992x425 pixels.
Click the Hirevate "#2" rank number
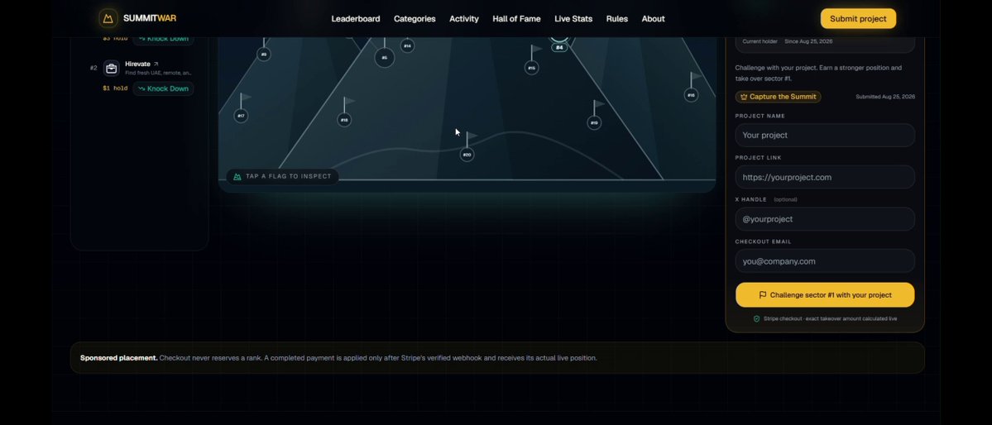click(93, 69)
